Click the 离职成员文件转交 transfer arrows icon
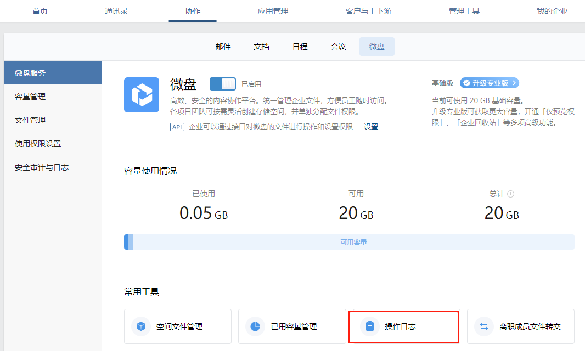This screenshot has height=355, width=585. pyautogui.click(x=483, y=326)
